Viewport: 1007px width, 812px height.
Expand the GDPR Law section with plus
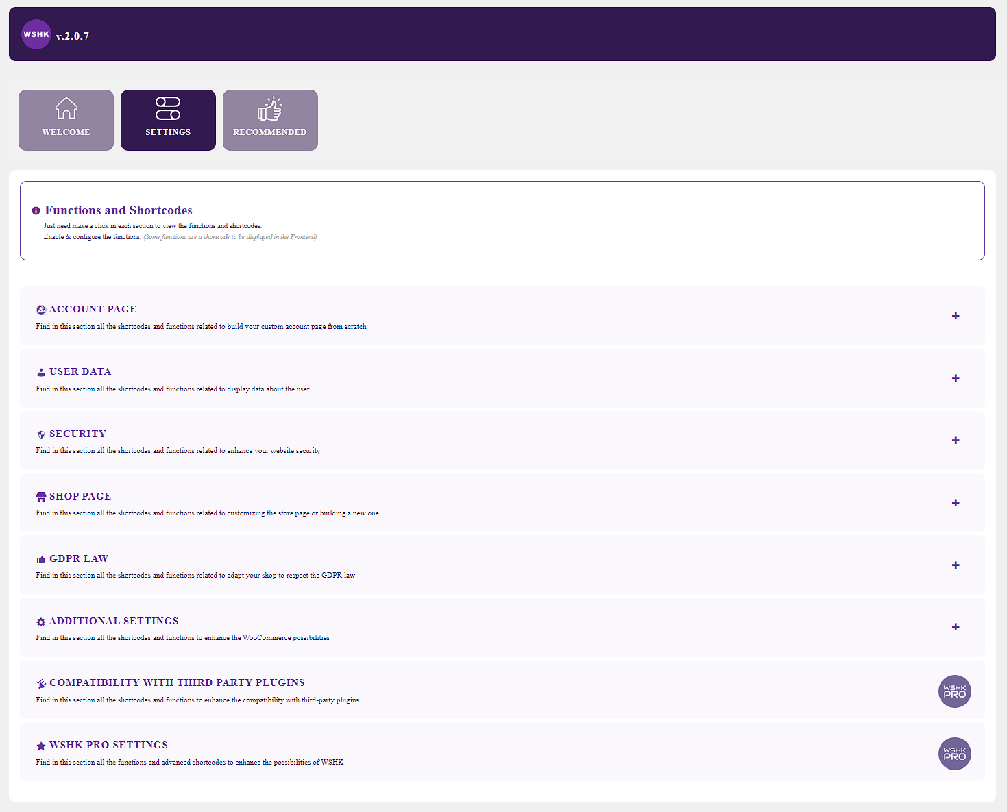pyautogui.click(x=956, y=565)
